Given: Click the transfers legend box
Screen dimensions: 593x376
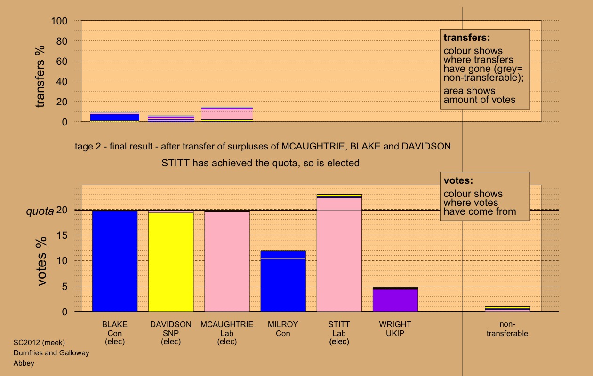Looking at the screenshot, I should (x=485, y=69).
